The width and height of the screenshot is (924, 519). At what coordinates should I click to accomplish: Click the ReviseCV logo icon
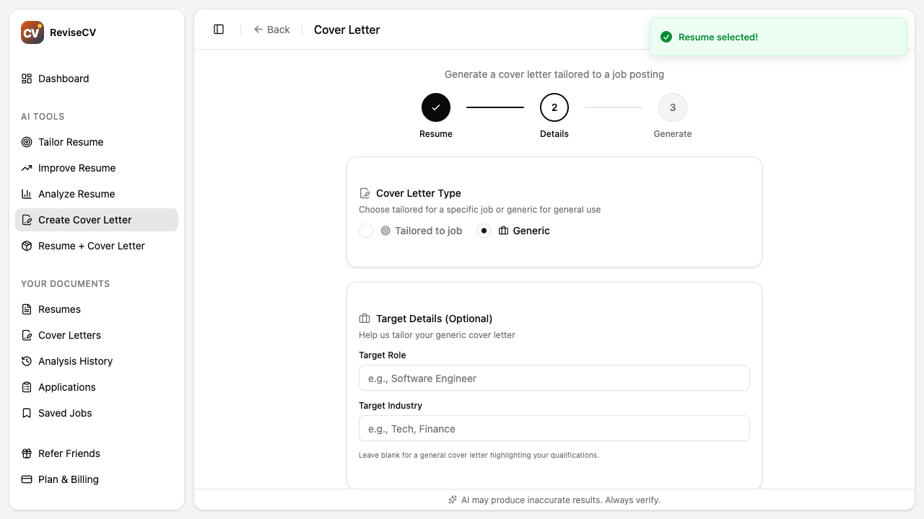pyautogui.click(x=32, y=32)
